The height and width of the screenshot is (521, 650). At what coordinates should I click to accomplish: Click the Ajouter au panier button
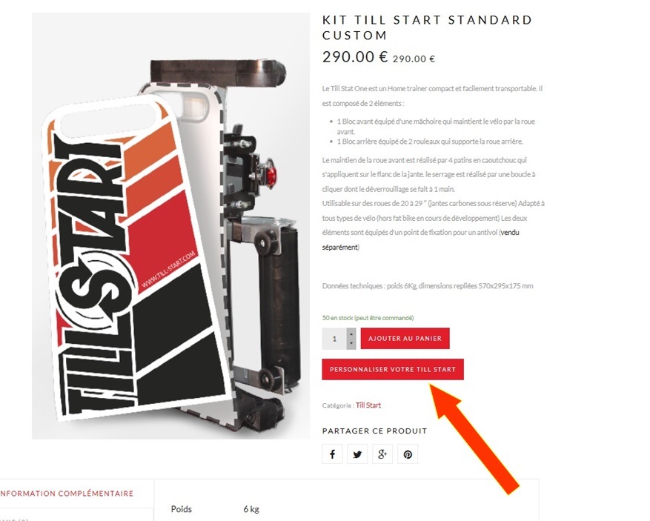[405, 338]
